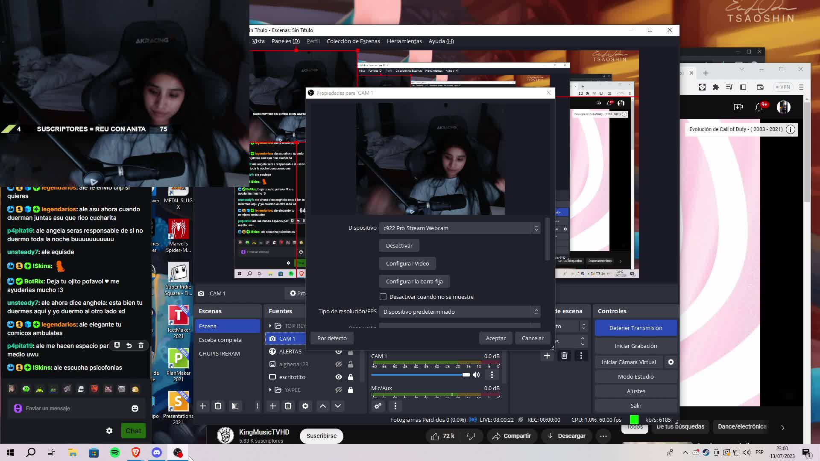The height and width of the screenshot is (461, 820).
Task: Open source properties gear in Fuentes panel
Action: 305,406
